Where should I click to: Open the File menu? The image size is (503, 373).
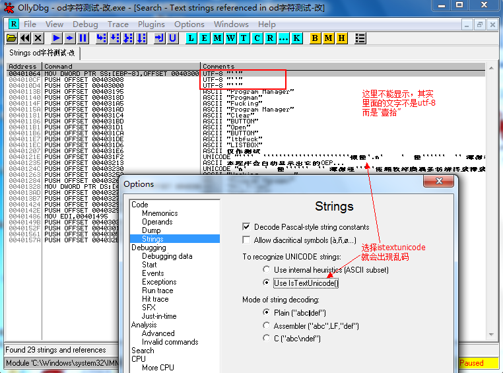(x=30, y=24)
